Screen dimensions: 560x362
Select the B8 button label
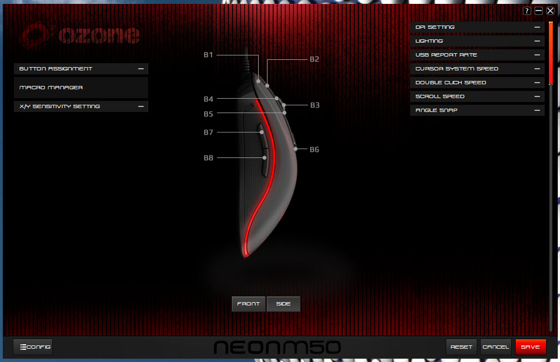coord(209,157)
